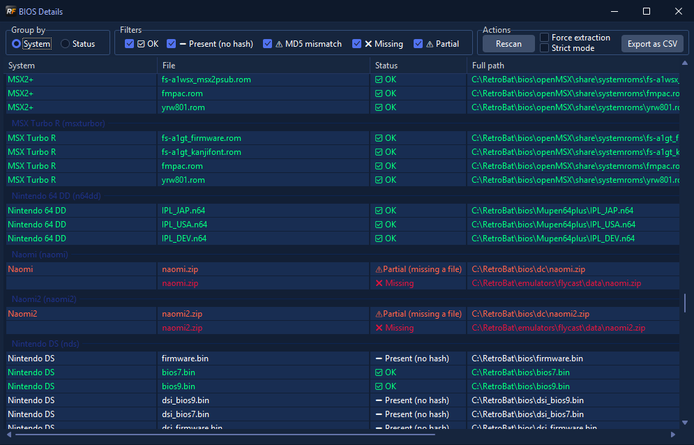Click the dash Present icon for firmware.bin
The width and height of the screenshot is (694, 445).
[x=379, y=359]
